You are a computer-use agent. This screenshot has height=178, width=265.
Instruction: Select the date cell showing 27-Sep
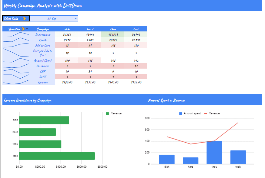pos(54,18)
